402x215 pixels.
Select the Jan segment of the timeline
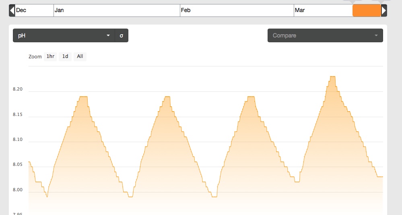117,10
